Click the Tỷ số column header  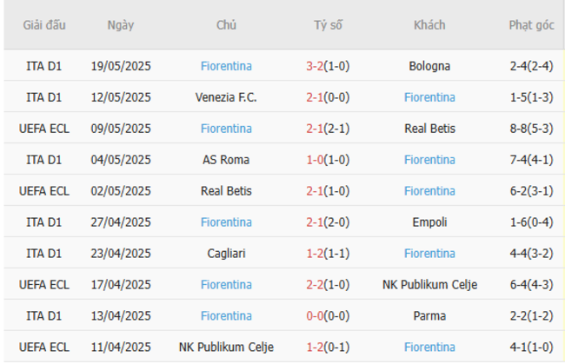point(328,25)
